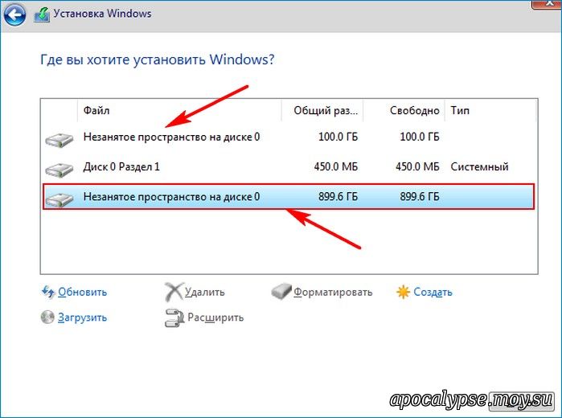Click drive icon of 899.6 ГБ unallocated space
The image size is (562, 418).
tap(59, 199)
